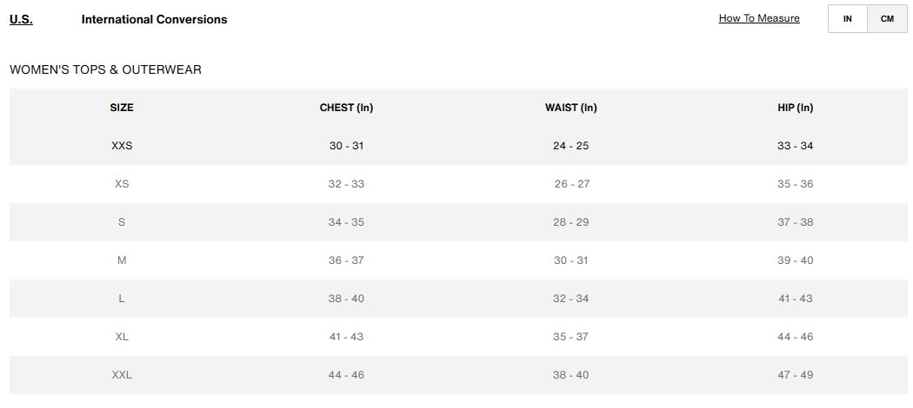Select the XL size row label
The height and width of the screenshot is (408, 913).
(x=122, y=337)
